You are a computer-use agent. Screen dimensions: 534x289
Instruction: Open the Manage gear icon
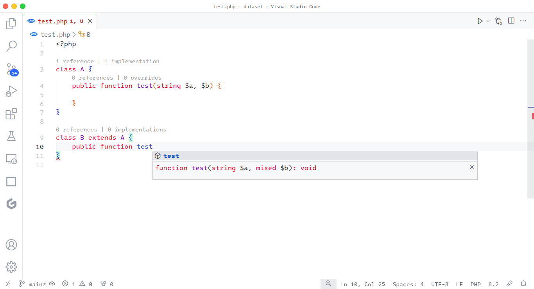(x=11, y=267)
